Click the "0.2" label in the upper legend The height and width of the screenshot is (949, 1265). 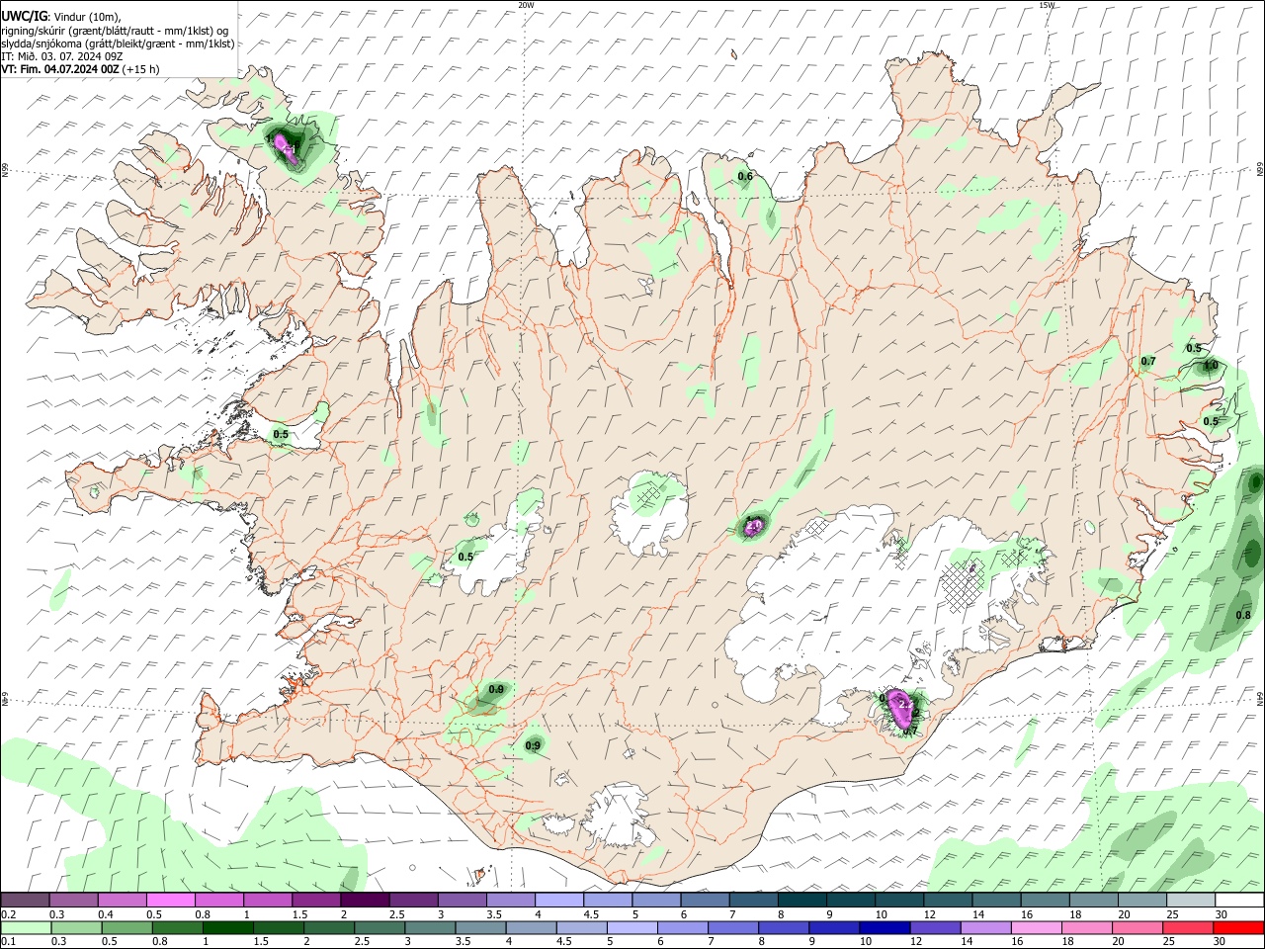point(8,914)
